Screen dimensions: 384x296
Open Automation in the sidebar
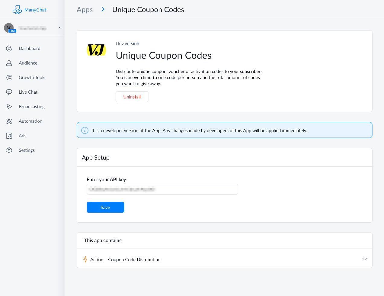pyautogui.click(x=30, y=121)
